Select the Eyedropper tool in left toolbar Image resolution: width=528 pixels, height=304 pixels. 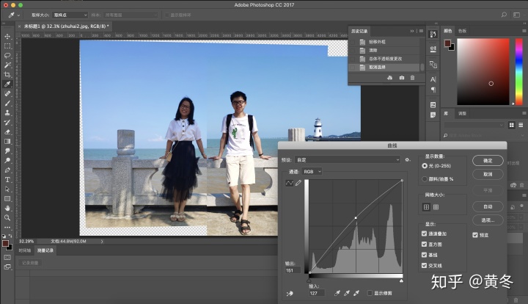click(7, 84)
